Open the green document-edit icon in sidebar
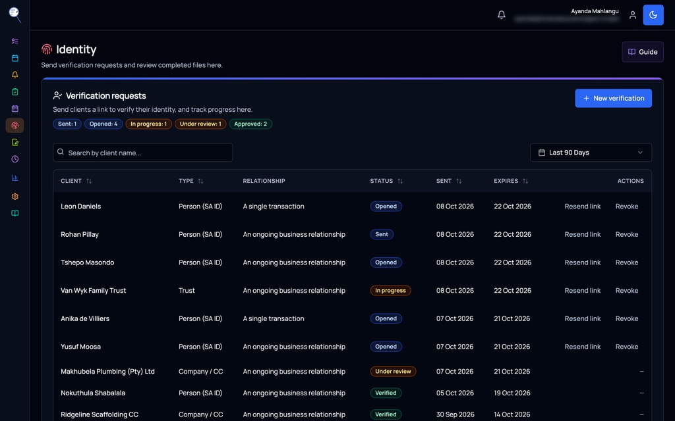The height and width of the screenshot is (421, 675). (15, 142)
